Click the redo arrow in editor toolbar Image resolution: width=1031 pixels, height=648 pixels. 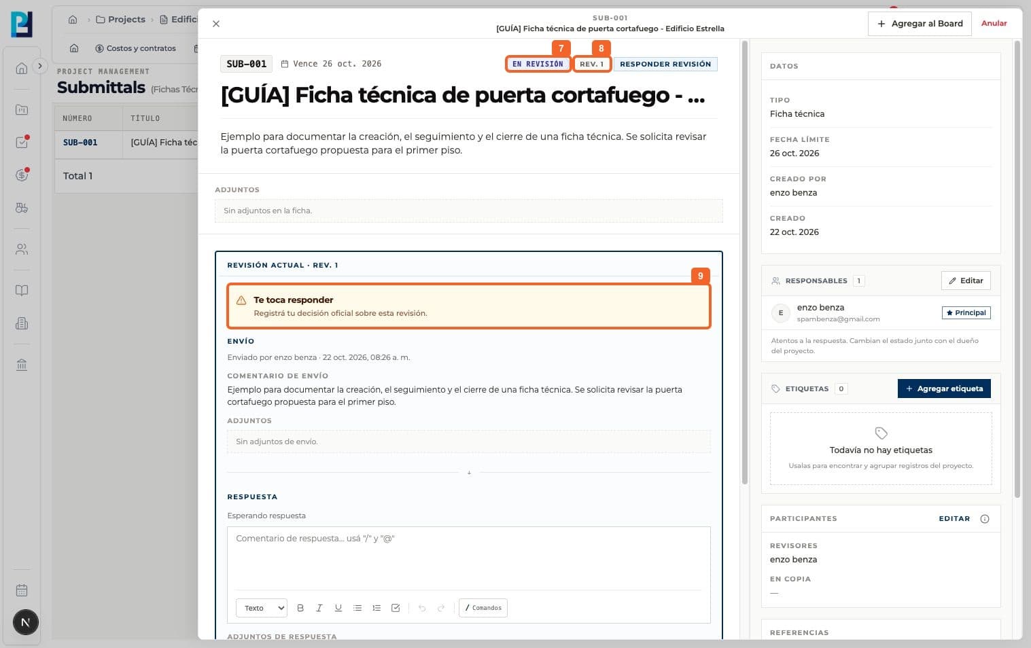click(x=441, y=608)
